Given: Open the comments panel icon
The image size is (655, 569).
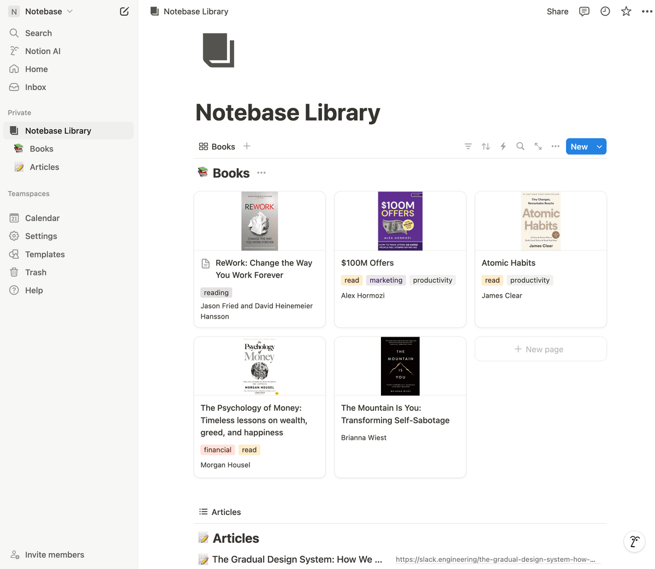Looking at the screenshot, I should (x=584, y=11).
